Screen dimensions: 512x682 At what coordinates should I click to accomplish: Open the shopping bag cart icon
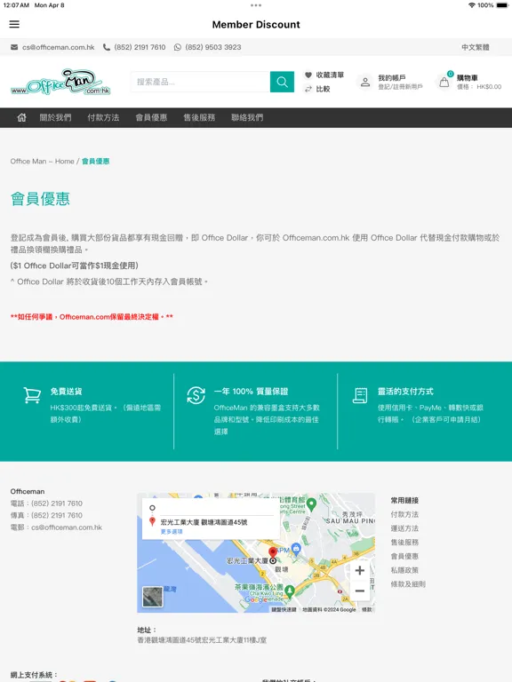(444, 83)
